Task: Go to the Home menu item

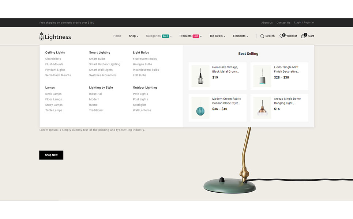Action: [x=117, y=36]
